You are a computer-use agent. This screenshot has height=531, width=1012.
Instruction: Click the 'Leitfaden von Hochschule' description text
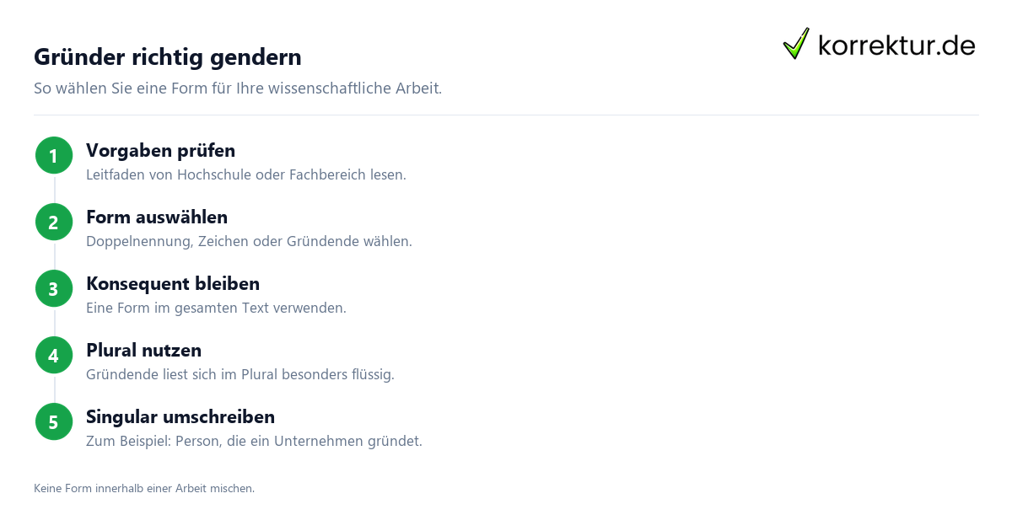(x=246, y=175)
